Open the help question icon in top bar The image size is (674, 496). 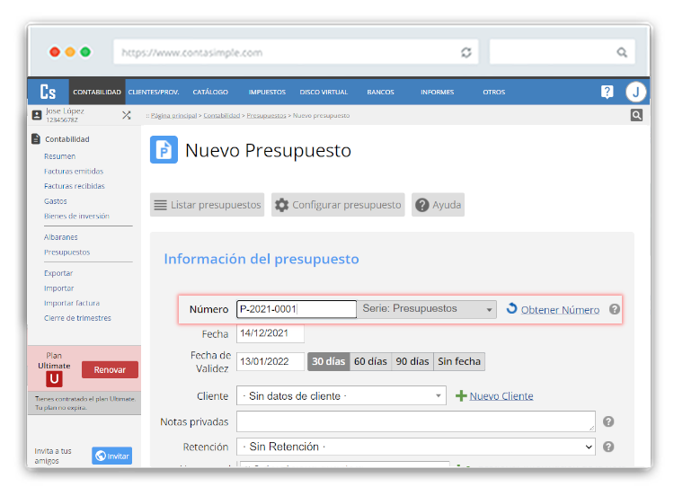click(x=607, y=92)
